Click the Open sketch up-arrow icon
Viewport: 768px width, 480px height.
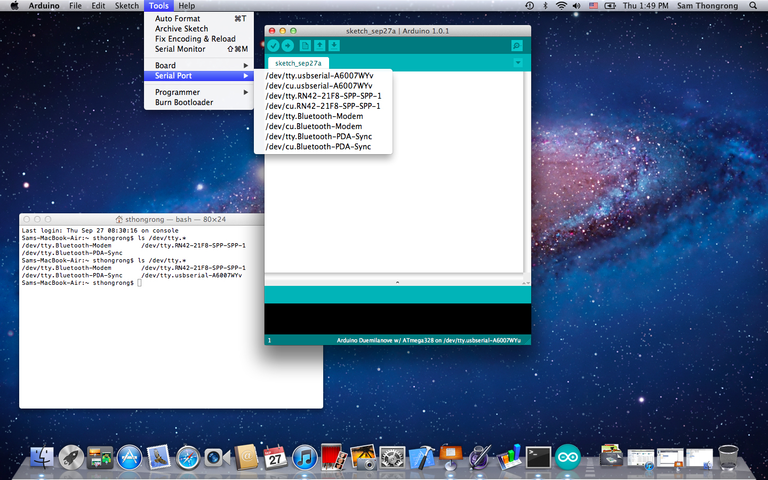point(319,46)
